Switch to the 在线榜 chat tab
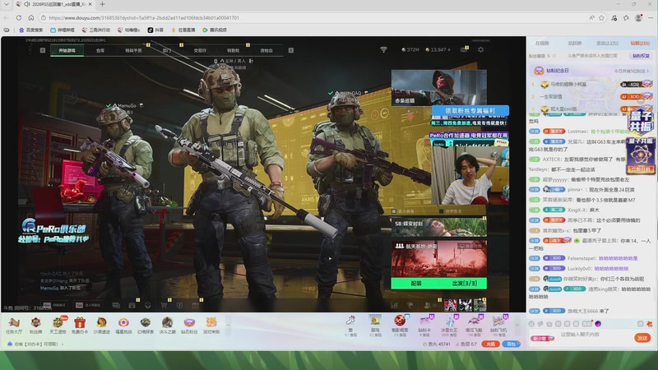This screenshot has height=370, width=658. [x=542, y=44]
